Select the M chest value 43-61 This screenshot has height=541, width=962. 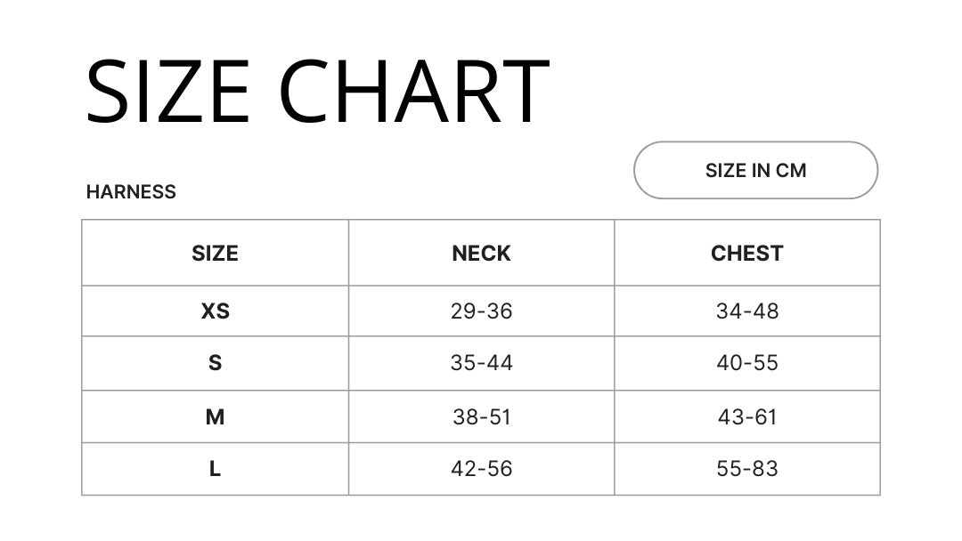pyautogui.click(x=746, y=417)
